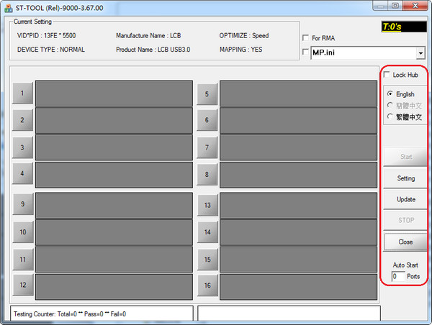Image resolution: width=432 pixels, height=325 pixels.
Task: Click the Manufacture Name : LCB text
Action: pos(148,35)
